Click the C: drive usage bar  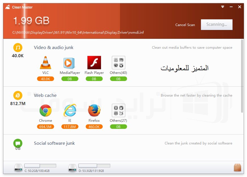(40, 166)
